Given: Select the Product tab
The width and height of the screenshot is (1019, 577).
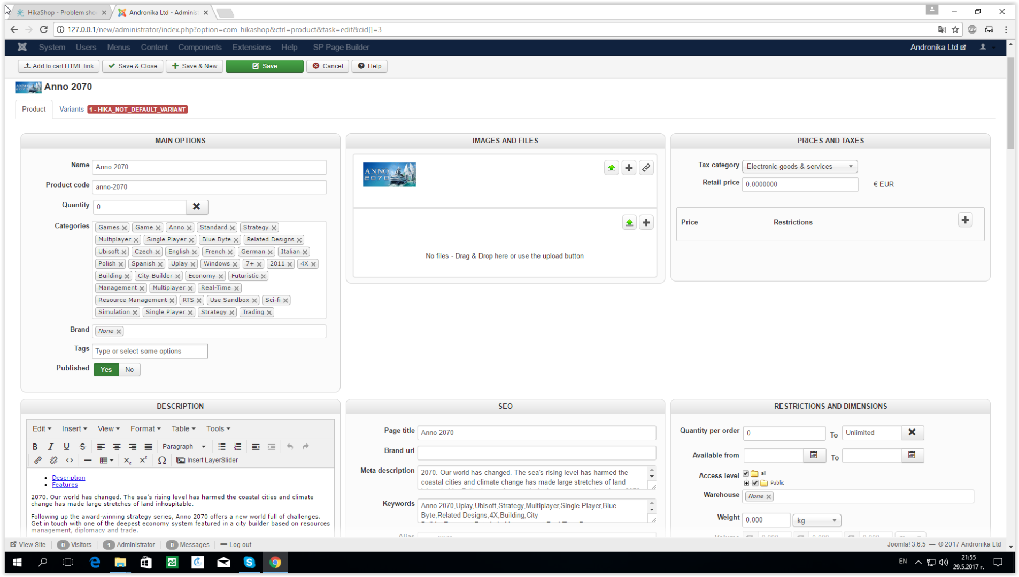Looking at the screenshot, I should tap(34, 109).
